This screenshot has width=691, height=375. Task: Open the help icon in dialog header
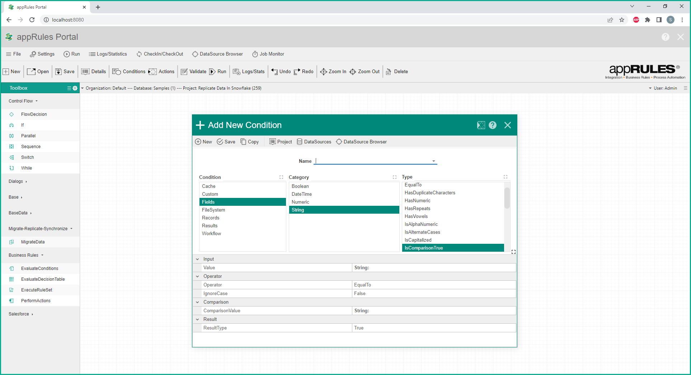pos(493,125)
